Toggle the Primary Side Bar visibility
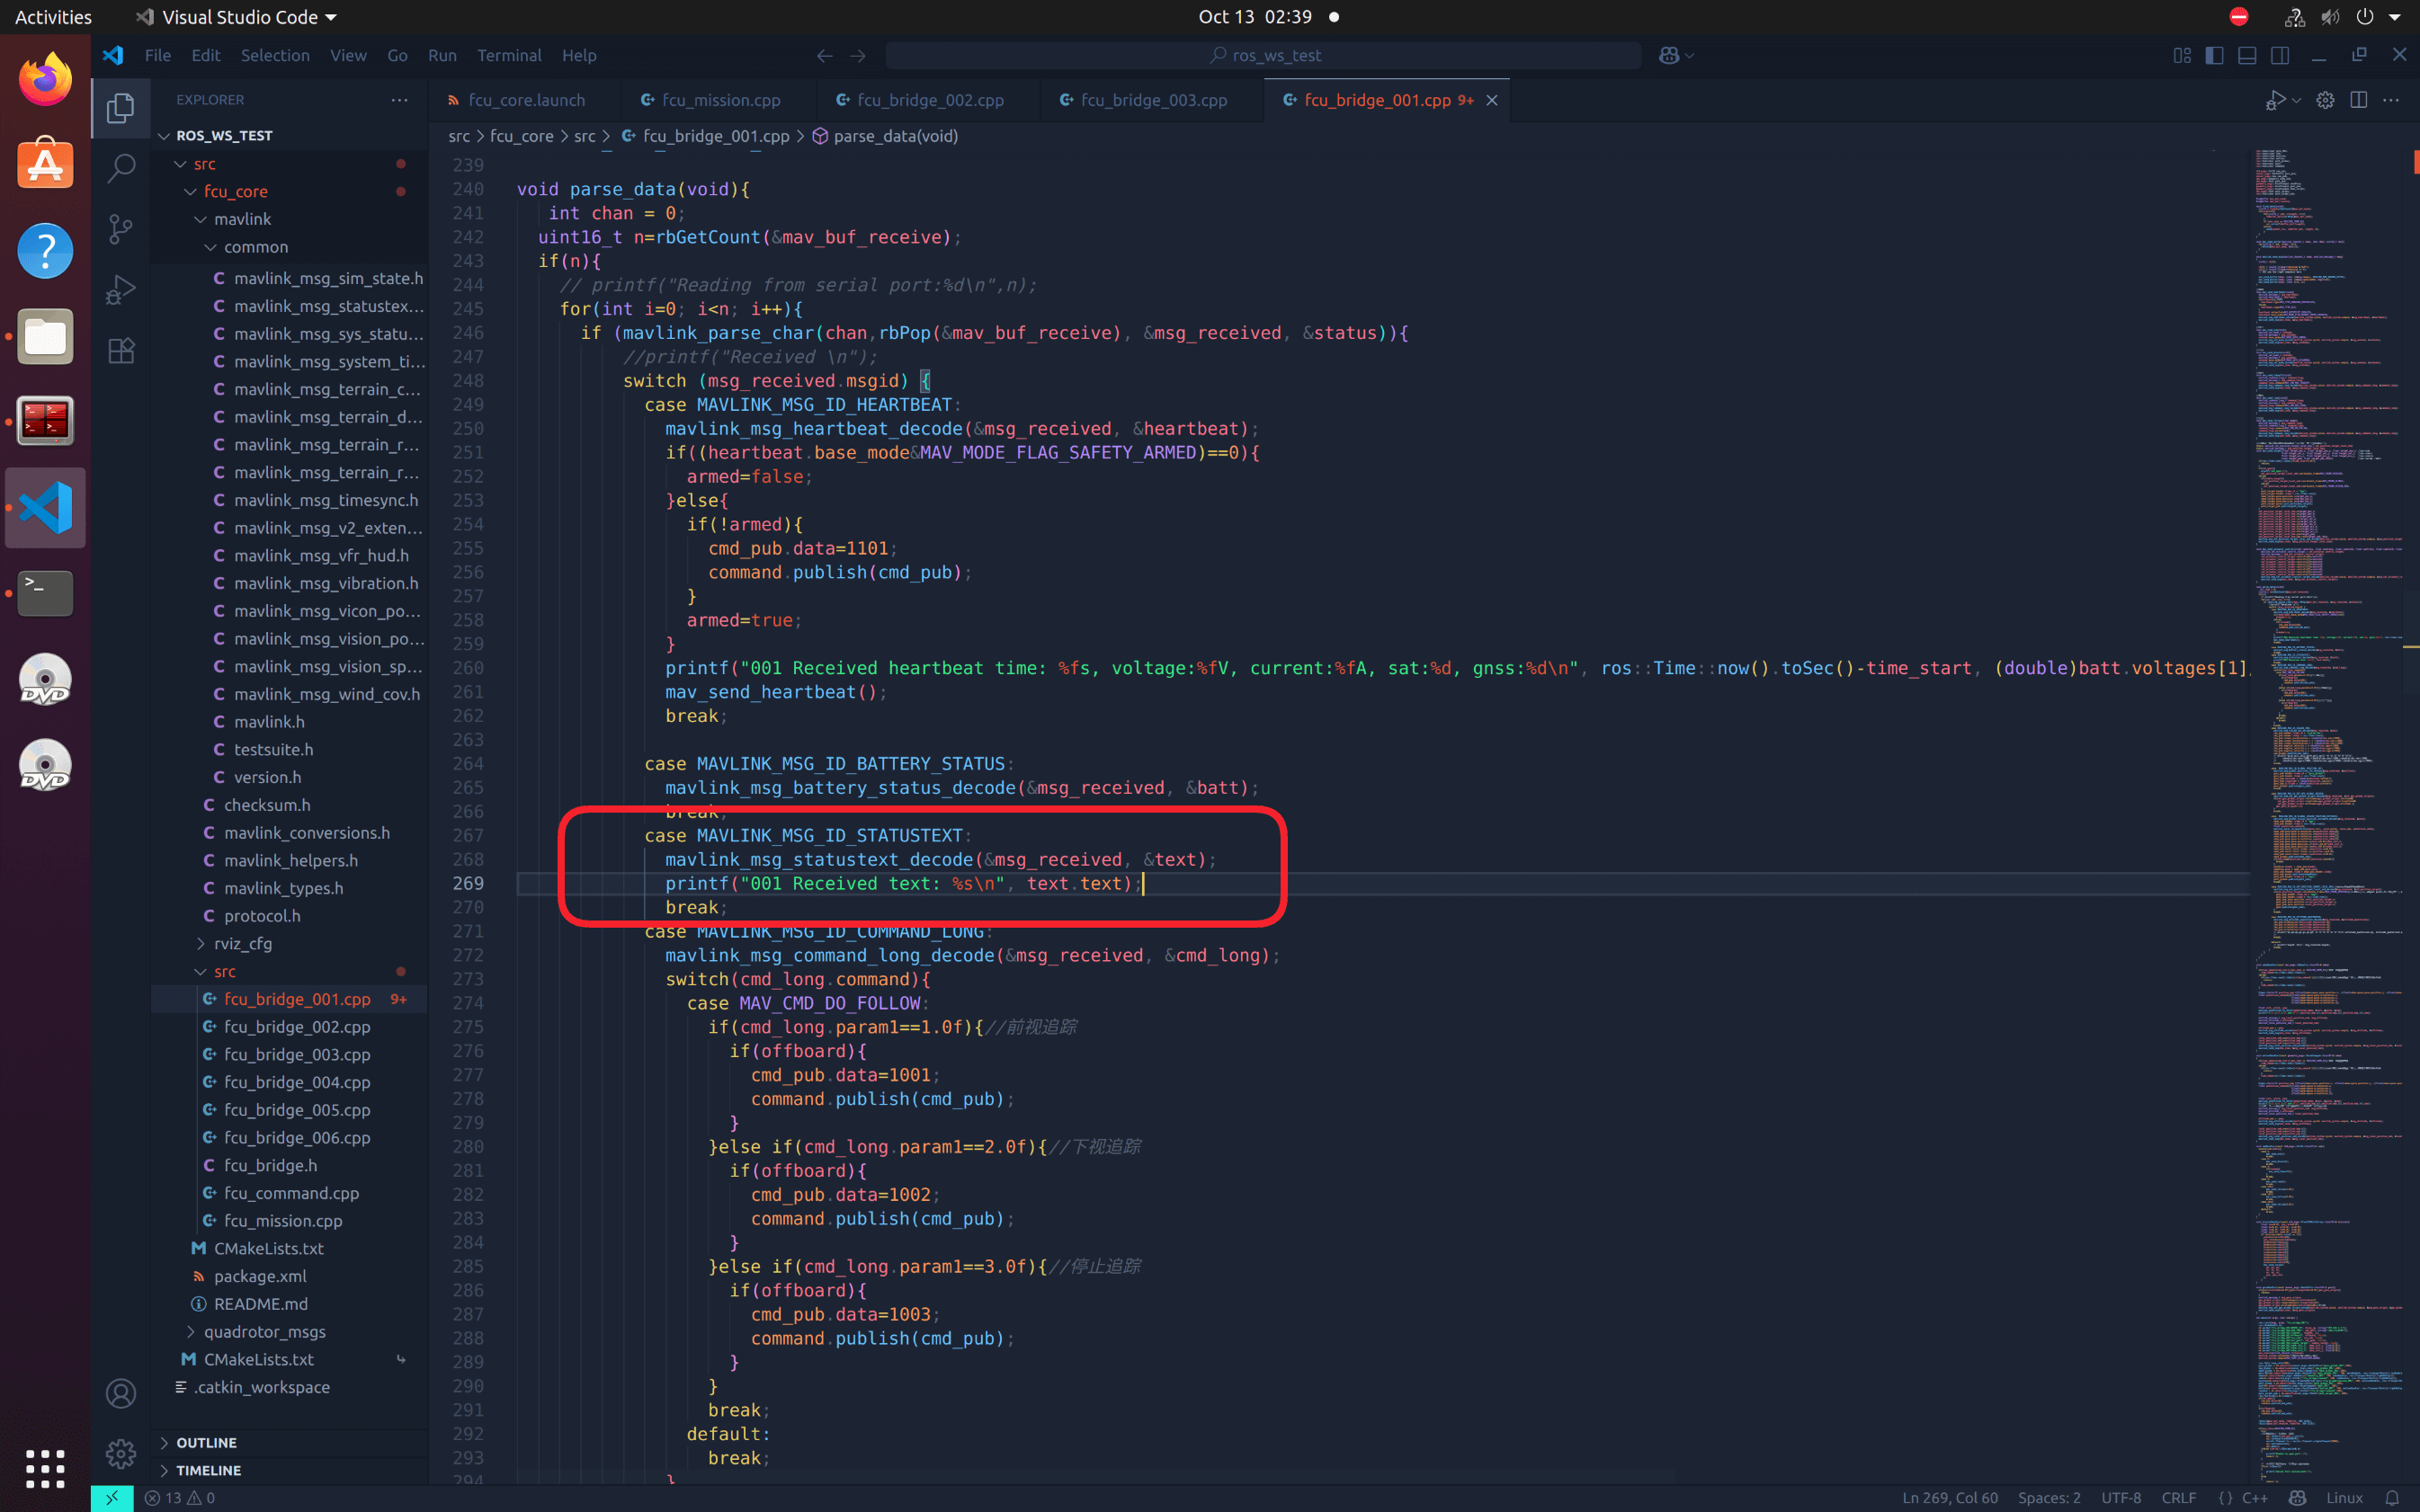Screen dimensions: 2420x1512 coord(2213,55)
